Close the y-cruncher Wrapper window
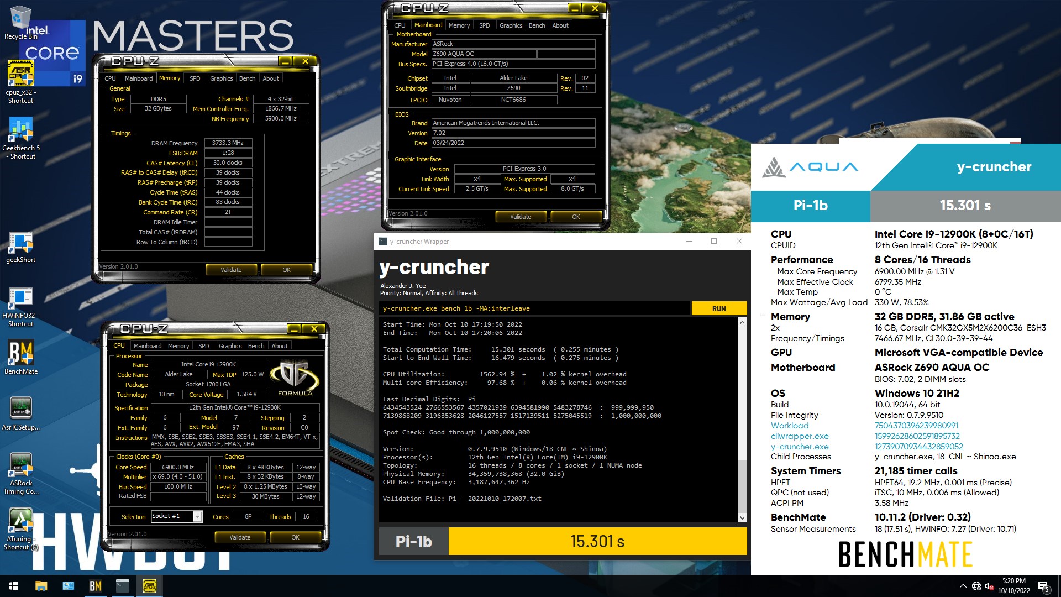Screen dimensions: 1061x597 [x=739, y=241]
